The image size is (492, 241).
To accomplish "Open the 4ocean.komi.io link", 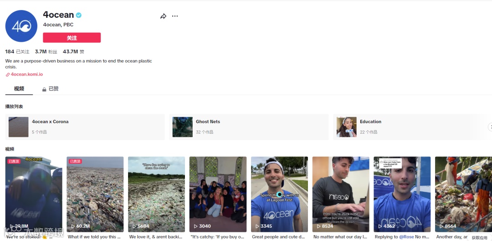I will [x=27, y=74].
